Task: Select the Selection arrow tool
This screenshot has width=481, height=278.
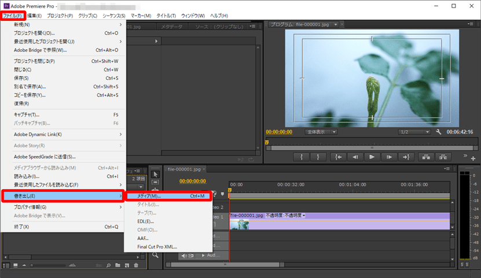Action: click(x=155, y=174)
